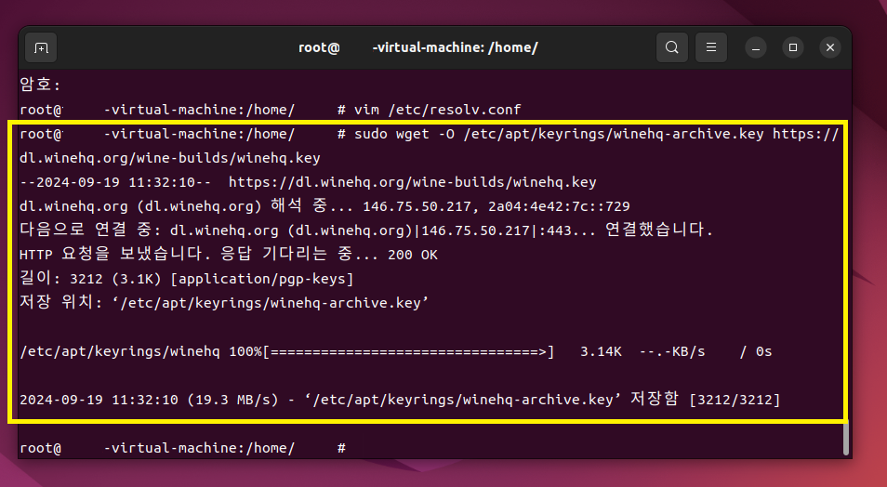The height and width of the screenshot is (487, 887).
Task: Click the '연결했습니다.' connection message
Action: click(x=659, y=230)
